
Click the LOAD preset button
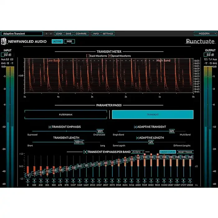tap(59, 34)
